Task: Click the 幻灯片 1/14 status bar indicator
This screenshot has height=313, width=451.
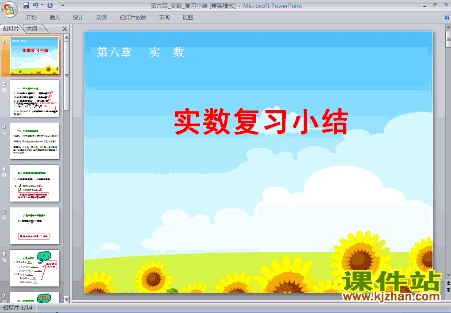Action: (18, 308)
